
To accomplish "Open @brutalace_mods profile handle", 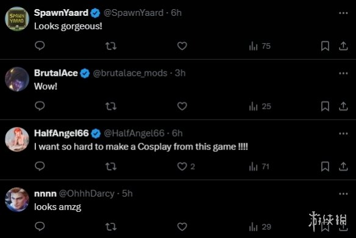I will [130, 73].
